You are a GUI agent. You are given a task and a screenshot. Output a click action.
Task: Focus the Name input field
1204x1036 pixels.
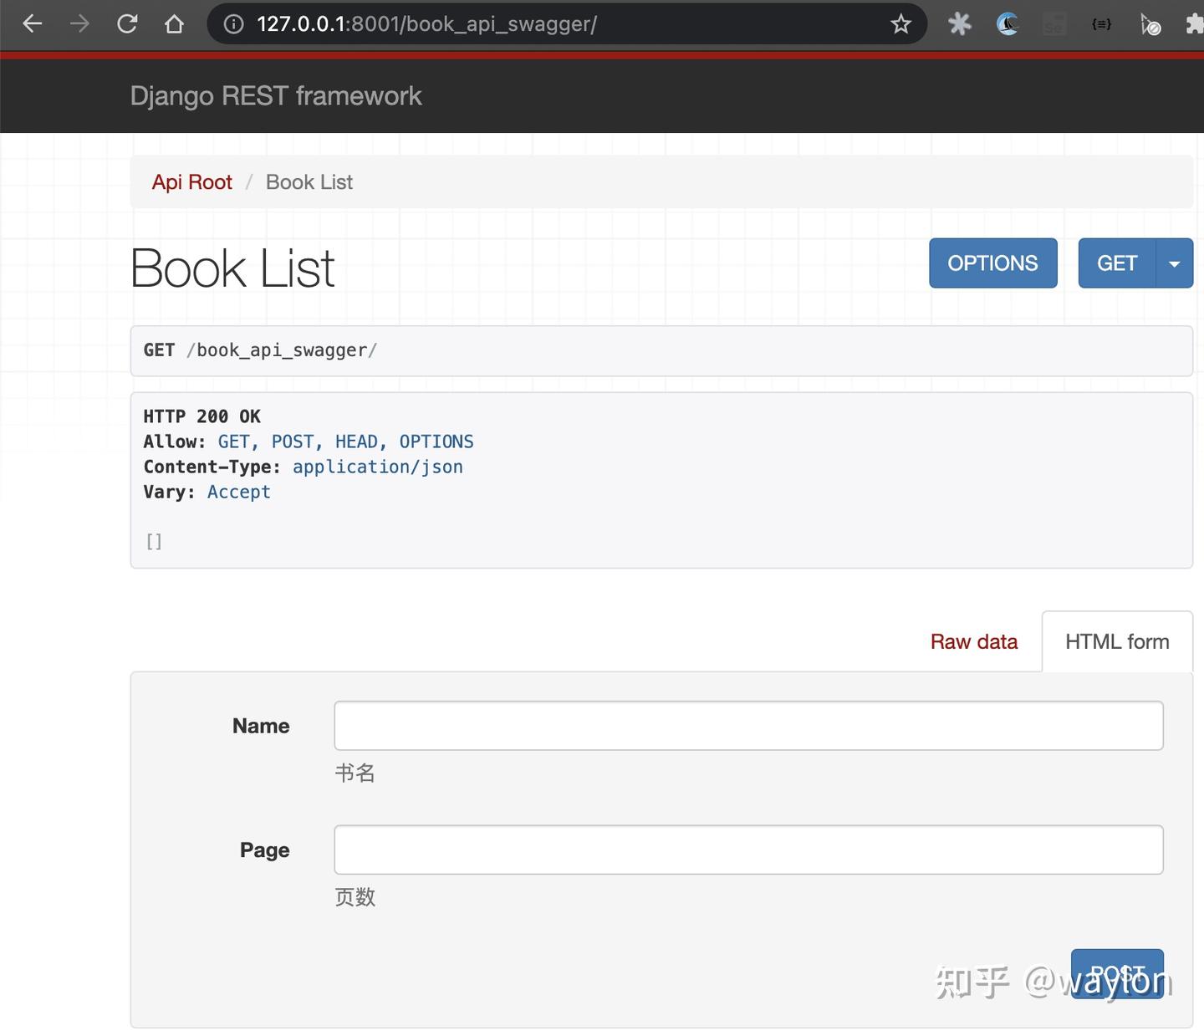tap(748, 726)
